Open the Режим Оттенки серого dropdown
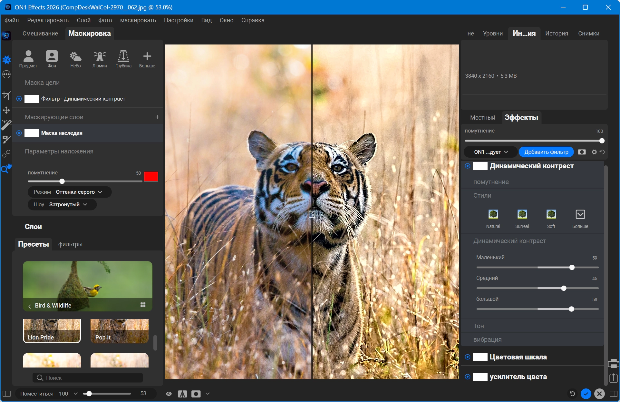The image size is (620, 402). coord(70,192)
